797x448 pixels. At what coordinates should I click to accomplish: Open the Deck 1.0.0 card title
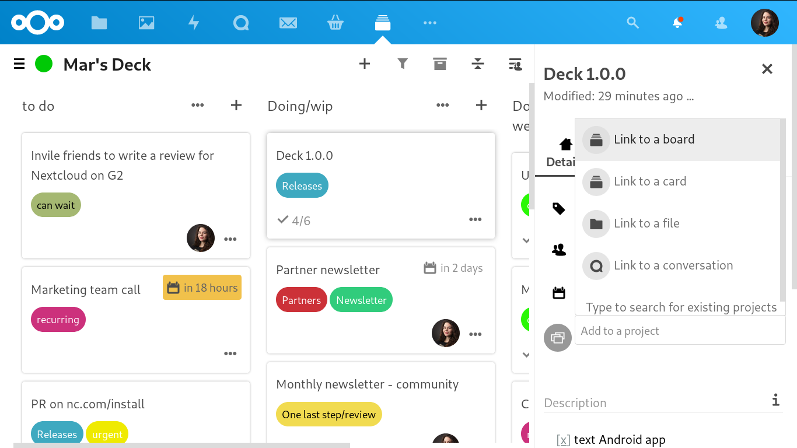[x=305, y=156]
